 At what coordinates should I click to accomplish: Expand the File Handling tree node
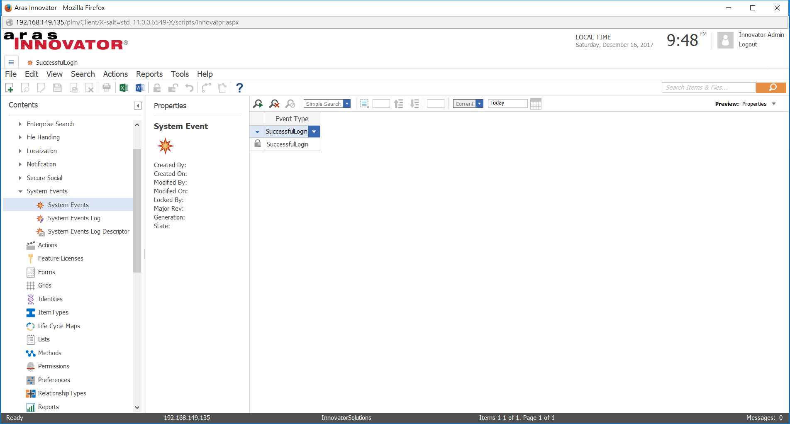(20, 137)
